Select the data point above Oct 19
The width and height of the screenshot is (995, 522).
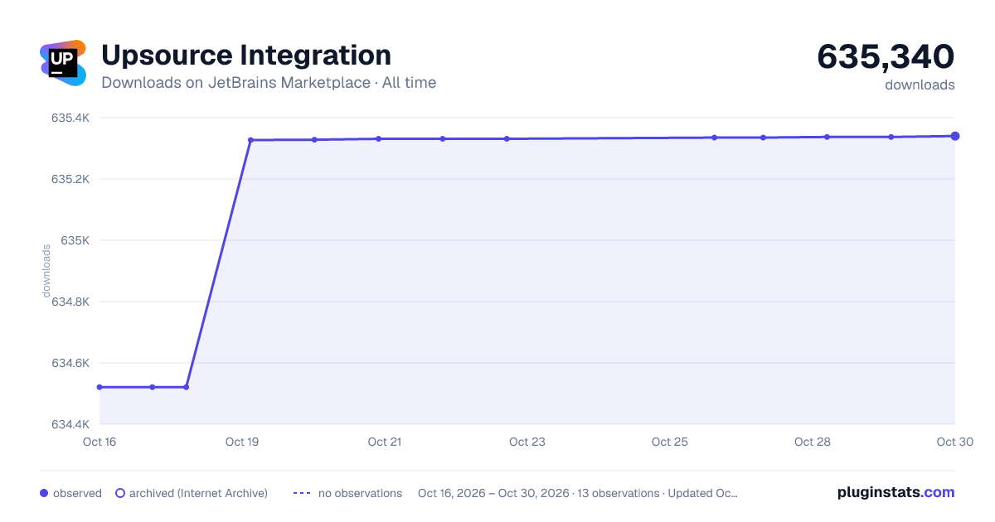pos(250,140)
